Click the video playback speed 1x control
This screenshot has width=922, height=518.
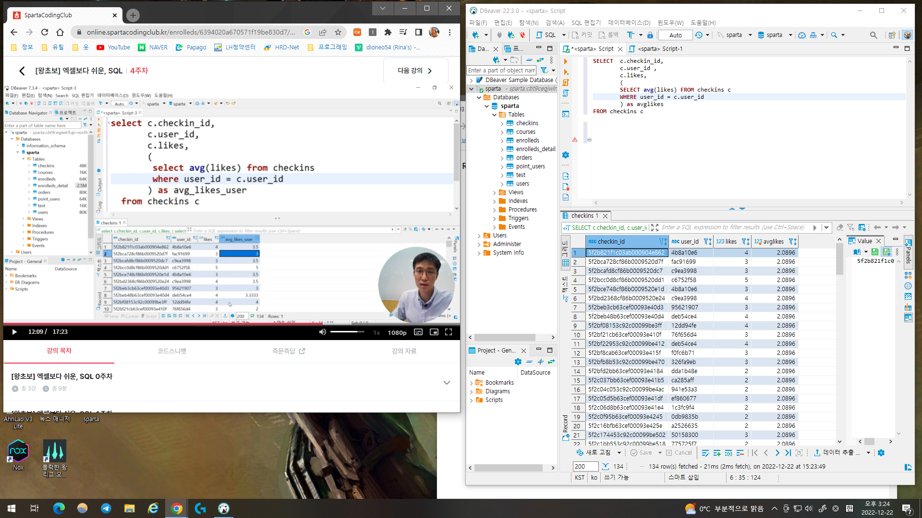[x=376, y=332]
